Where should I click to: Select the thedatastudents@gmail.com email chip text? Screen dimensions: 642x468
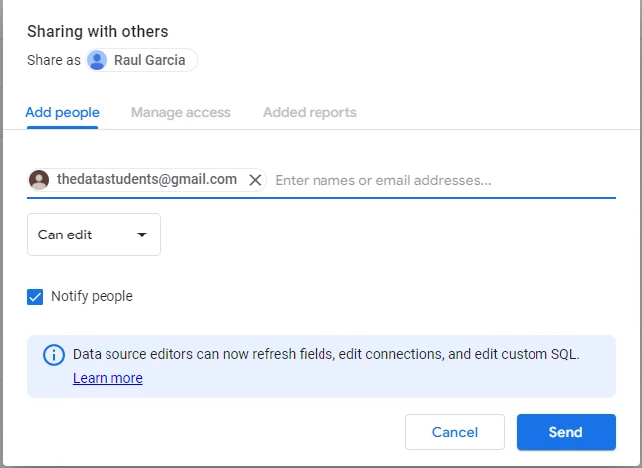coord(146,179)
